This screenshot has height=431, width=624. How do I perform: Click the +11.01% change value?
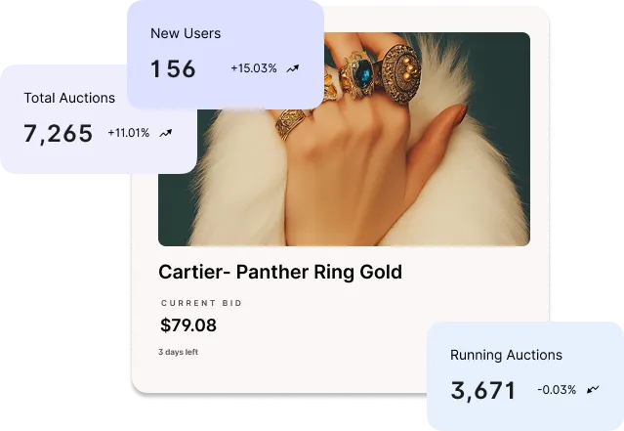(x=129, y=133)
